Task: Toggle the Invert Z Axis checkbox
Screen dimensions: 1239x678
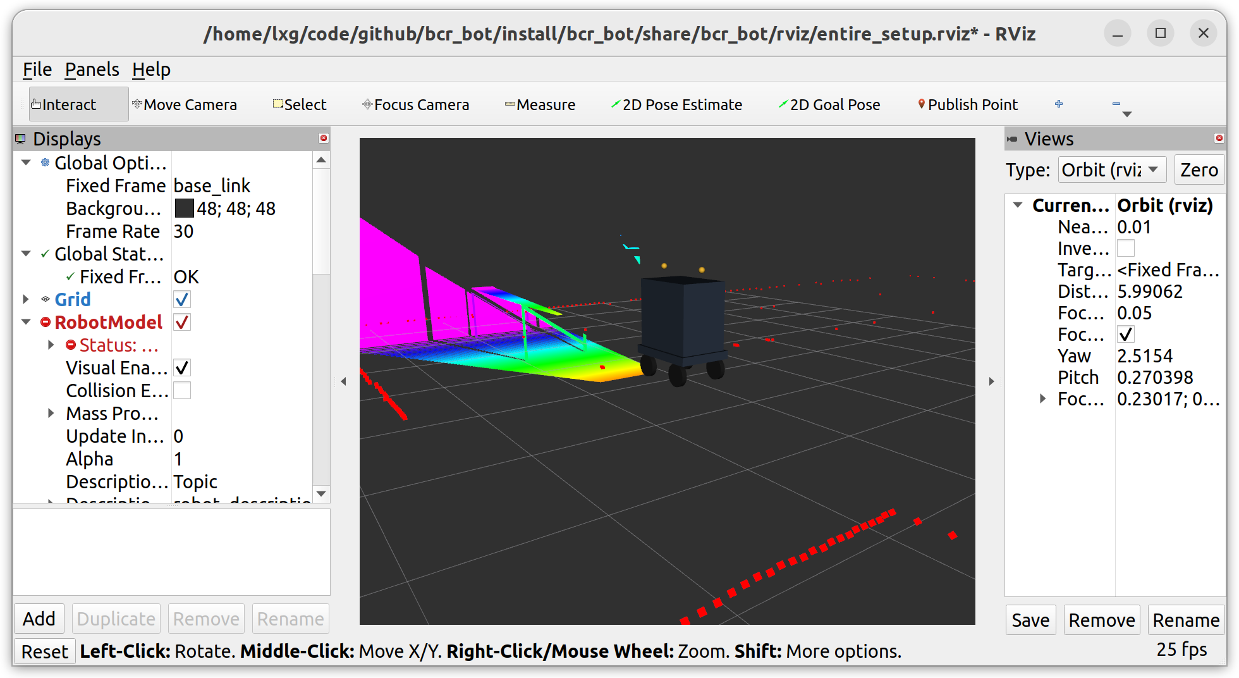Action: point(1126,248)
